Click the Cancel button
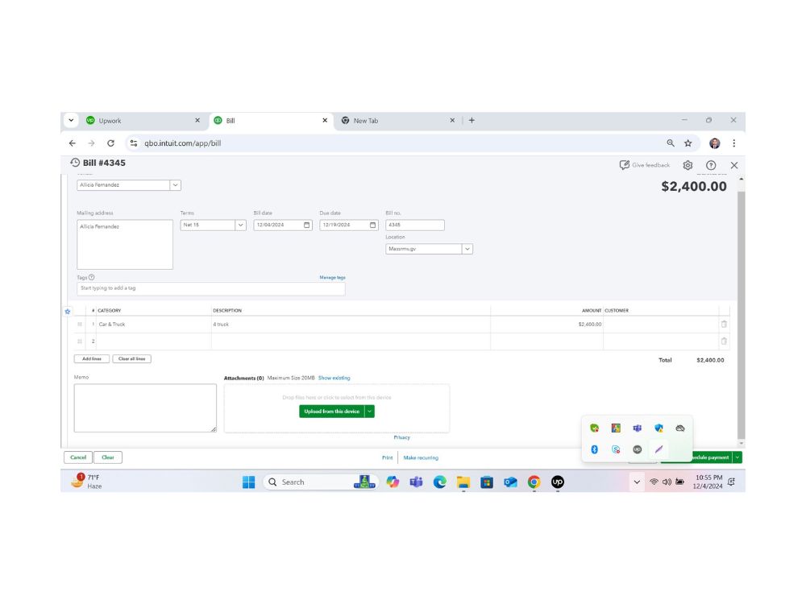Image resolution: width=806 pixels, height=604 pixels. pyautogui.click(x=78, y=457)
